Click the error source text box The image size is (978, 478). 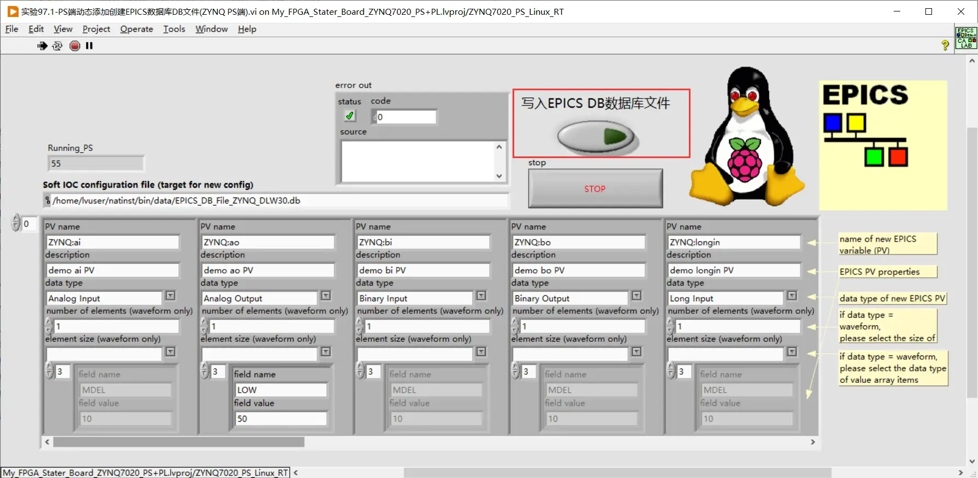pyautogui.click(x=418, y=162)
